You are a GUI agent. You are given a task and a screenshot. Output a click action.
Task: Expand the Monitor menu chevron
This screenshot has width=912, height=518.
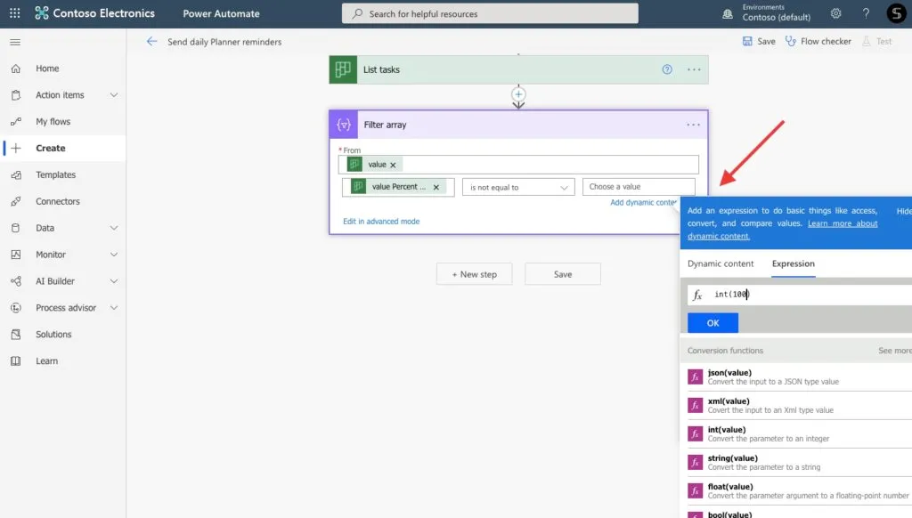coord(114,255)
